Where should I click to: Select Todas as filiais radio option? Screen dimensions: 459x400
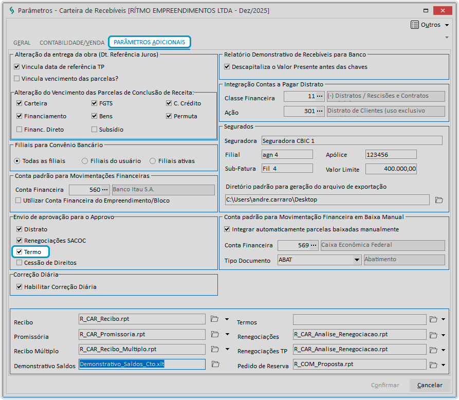(x=17, y=161)
